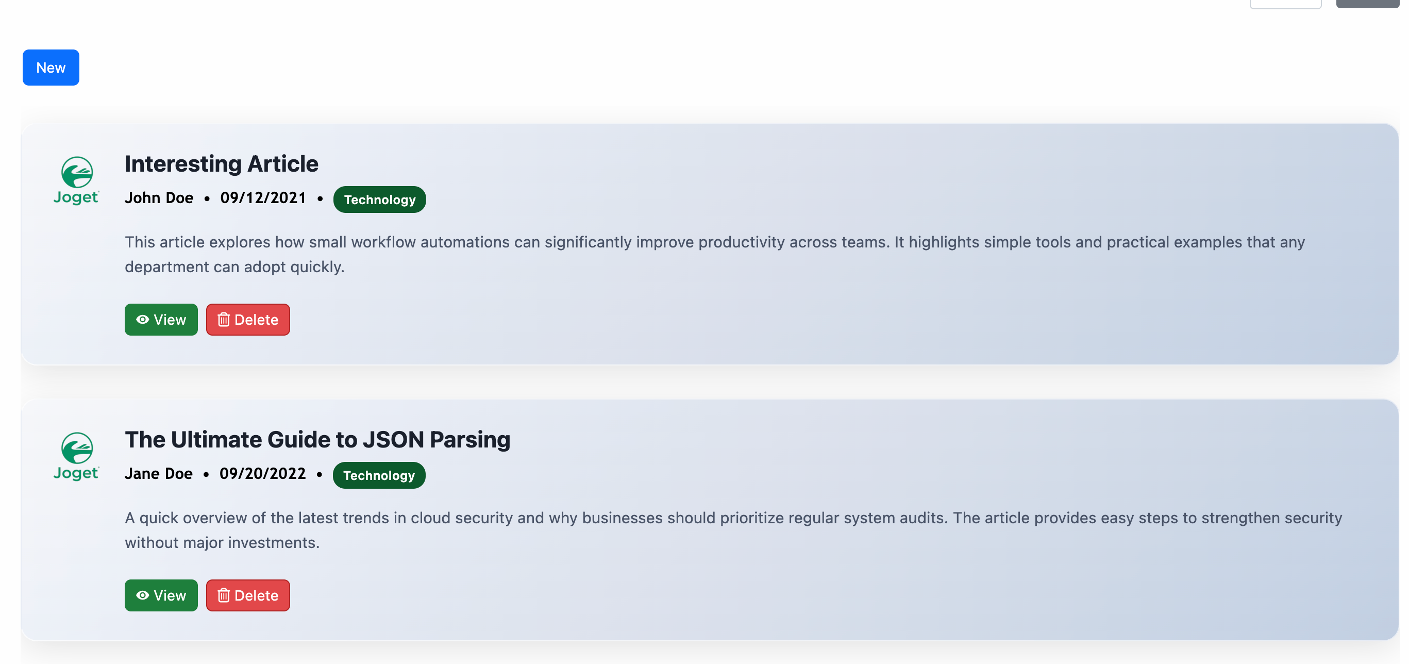Click author name John Doe
Screen dimensions: 1409x664
(159, 197)
